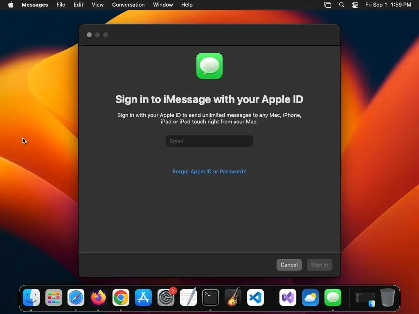
Task: Open the Edit menu
Action: [78, 5]
